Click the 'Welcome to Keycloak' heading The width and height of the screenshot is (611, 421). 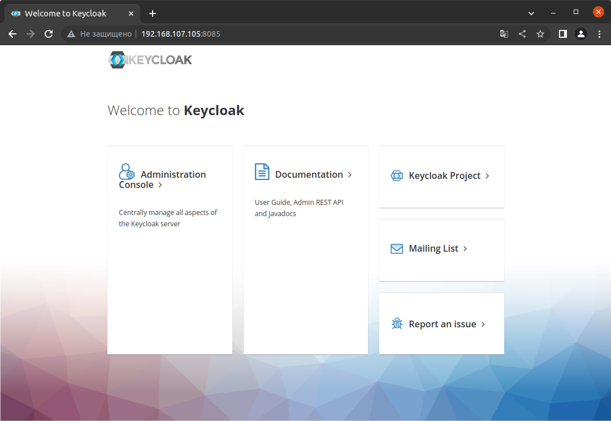click(176, 111)
